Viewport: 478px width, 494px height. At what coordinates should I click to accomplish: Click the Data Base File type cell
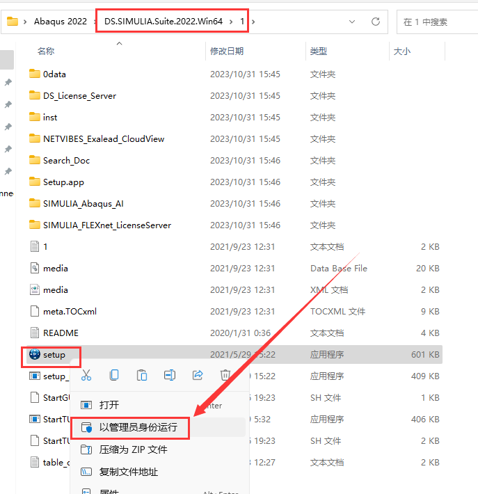339,269
